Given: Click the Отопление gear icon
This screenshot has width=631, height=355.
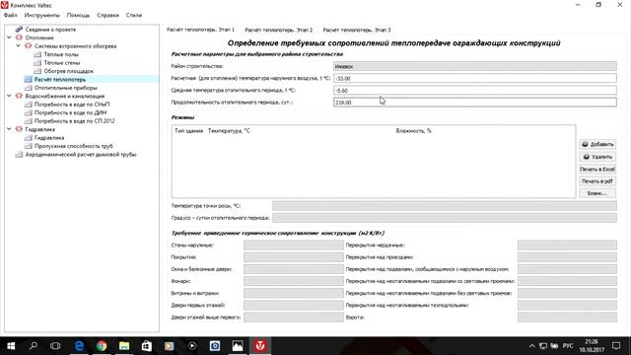Looking at the screenshot, I should click(19, 37).
